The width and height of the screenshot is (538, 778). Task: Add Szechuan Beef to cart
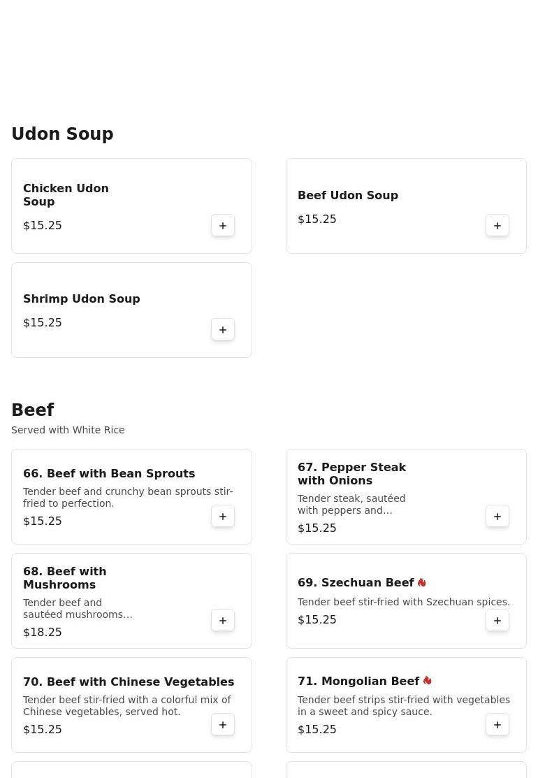point(497,621)
